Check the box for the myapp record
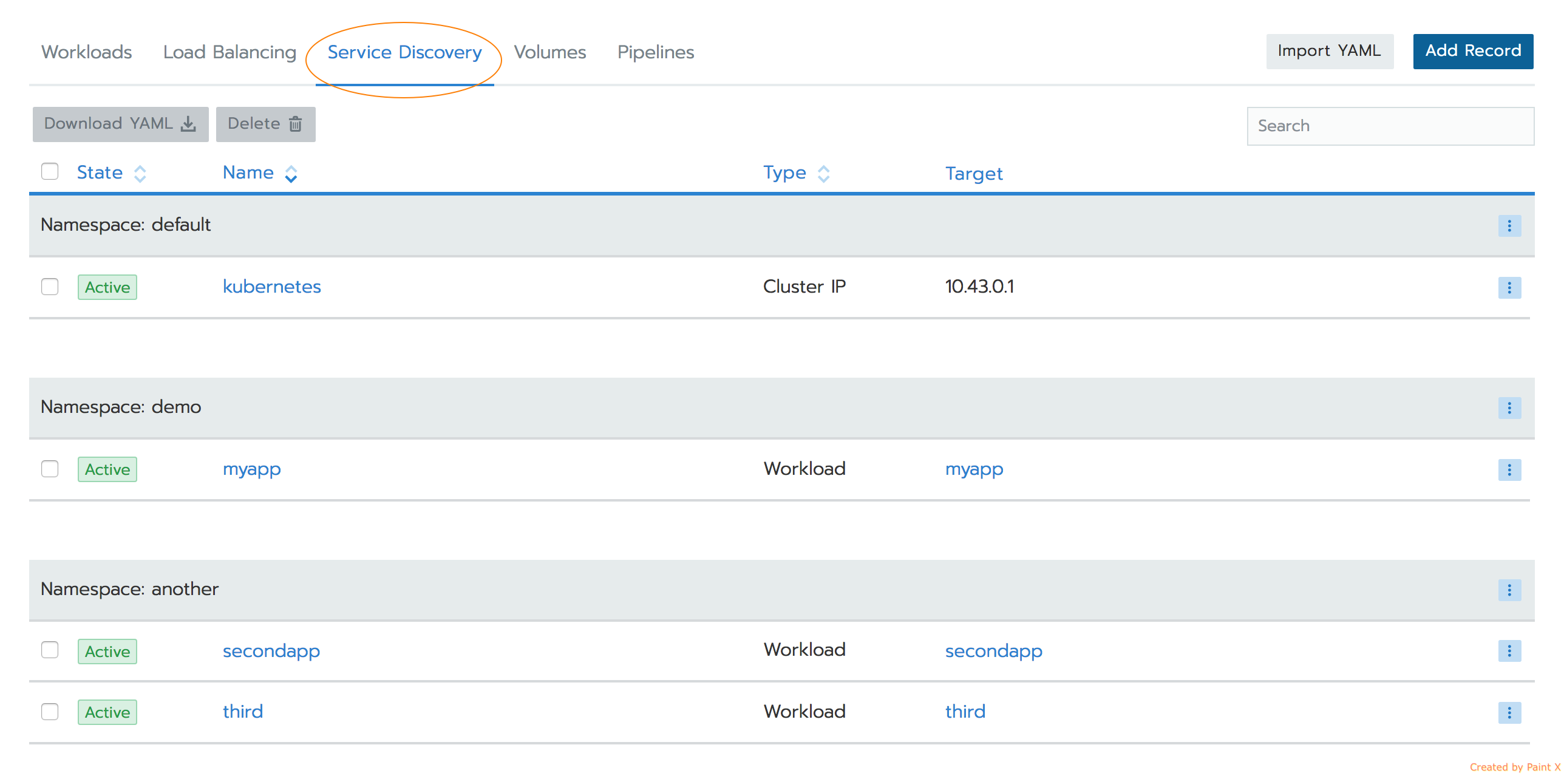 (50, 469)
